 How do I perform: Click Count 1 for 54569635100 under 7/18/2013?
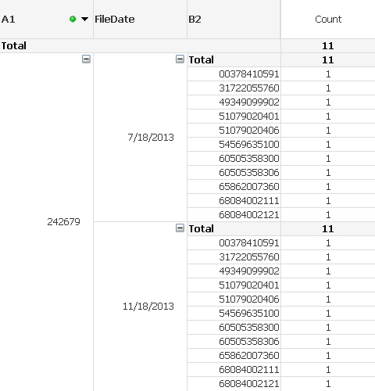[x=328, y=145]
